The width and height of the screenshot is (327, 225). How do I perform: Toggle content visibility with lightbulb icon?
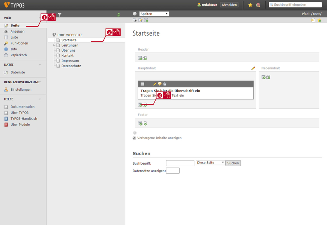click(x=160, y=84)
